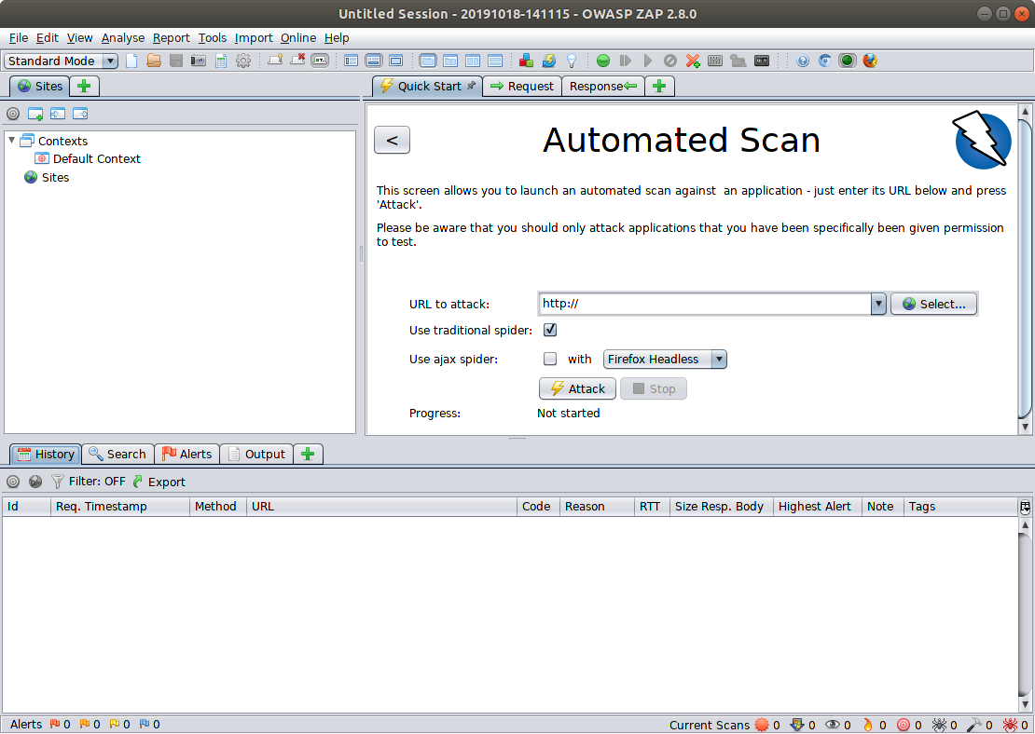Uncheck Use traditional spider checkbox

coord(550,330)
